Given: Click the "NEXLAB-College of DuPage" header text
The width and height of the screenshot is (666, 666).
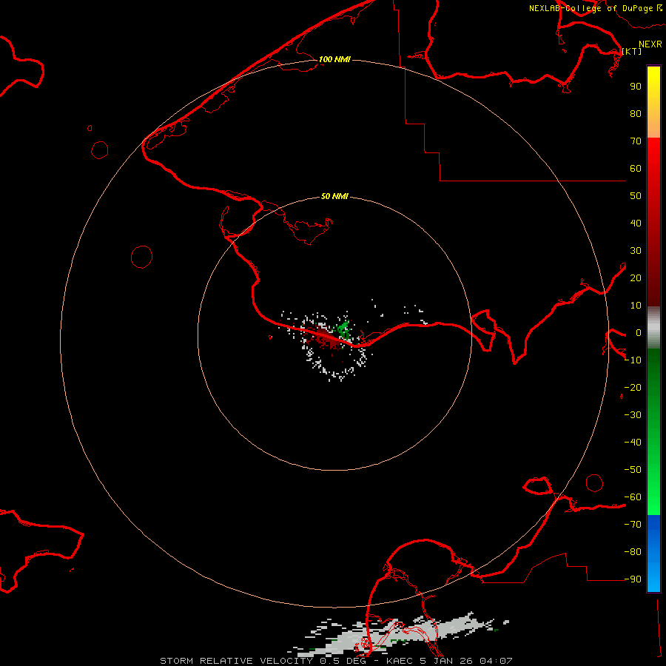Looking at the screenshot, I should click(x=591, y=8).
